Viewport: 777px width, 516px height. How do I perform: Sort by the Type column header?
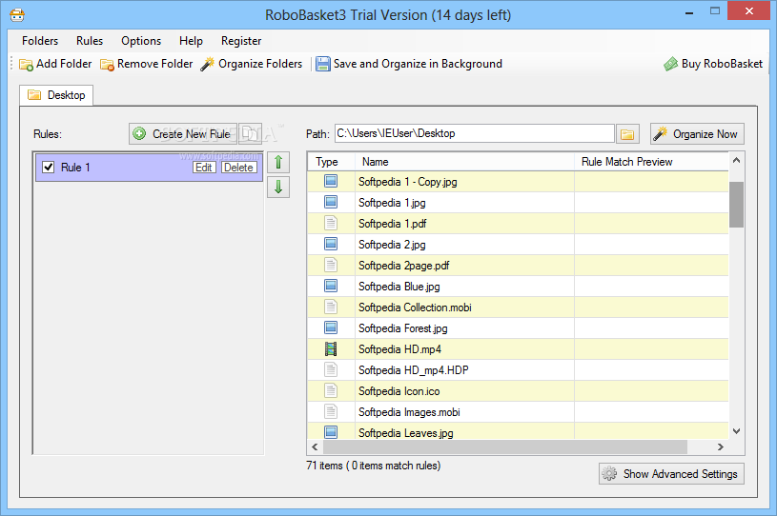331,162
